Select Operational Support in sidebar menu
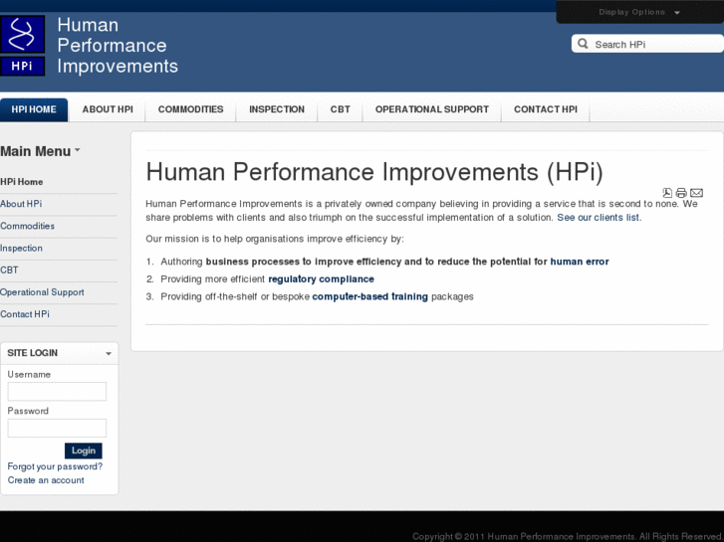The image size is (724, 542). point(42,292)
